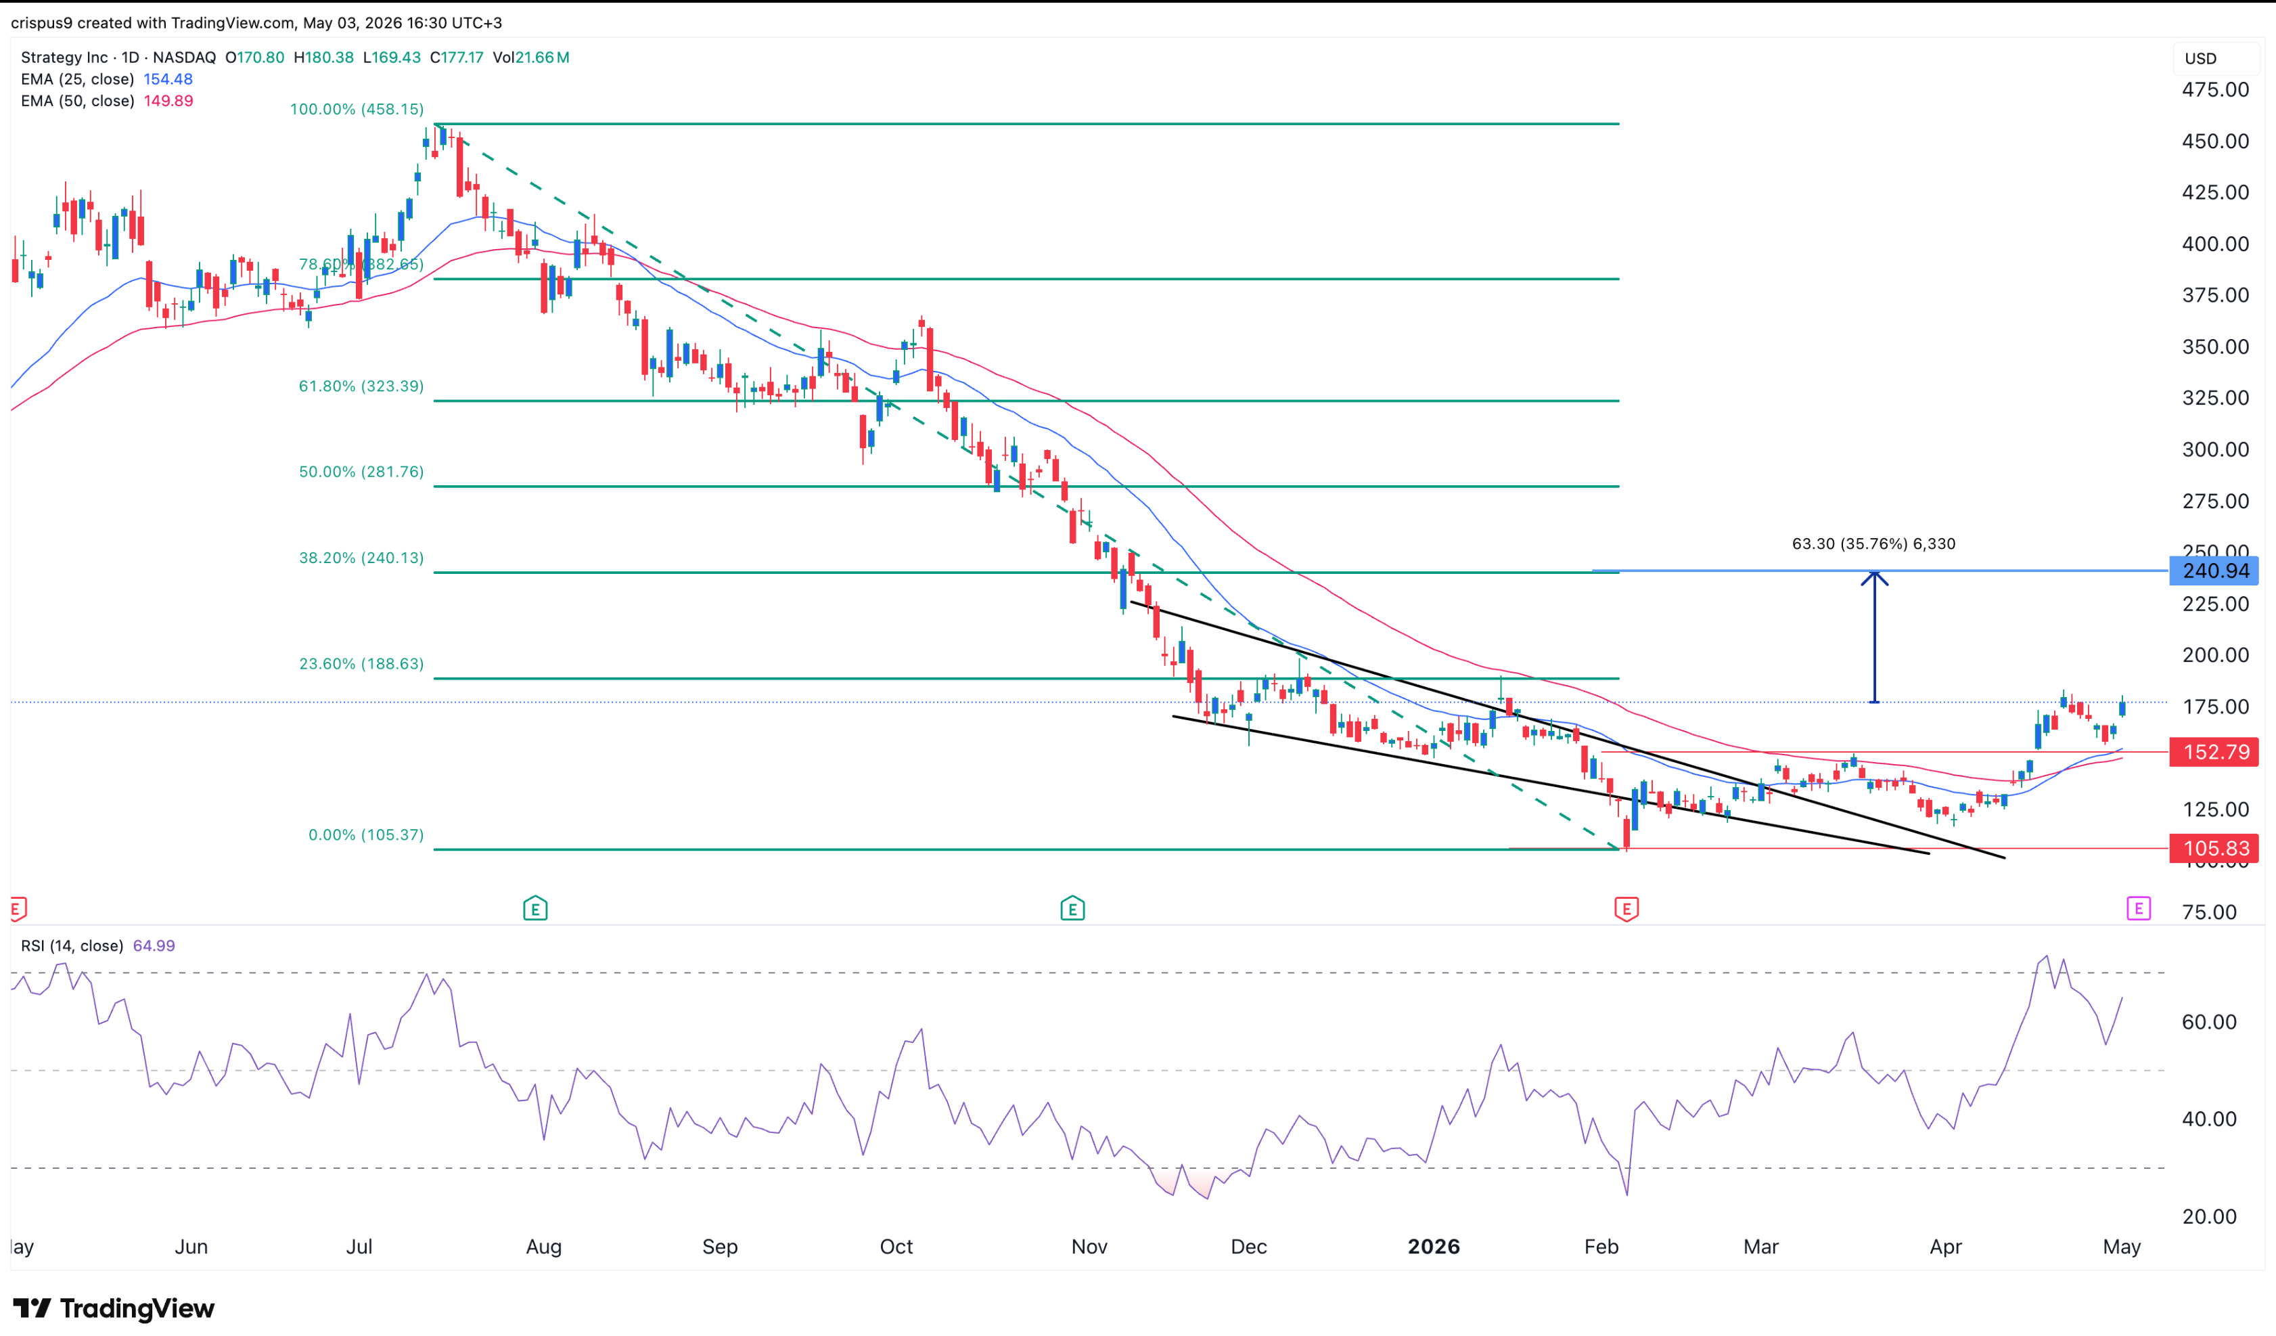The image size is (2276, 1336).
Task: Click the green earnings marker near August
Action: tap(536, 908)
